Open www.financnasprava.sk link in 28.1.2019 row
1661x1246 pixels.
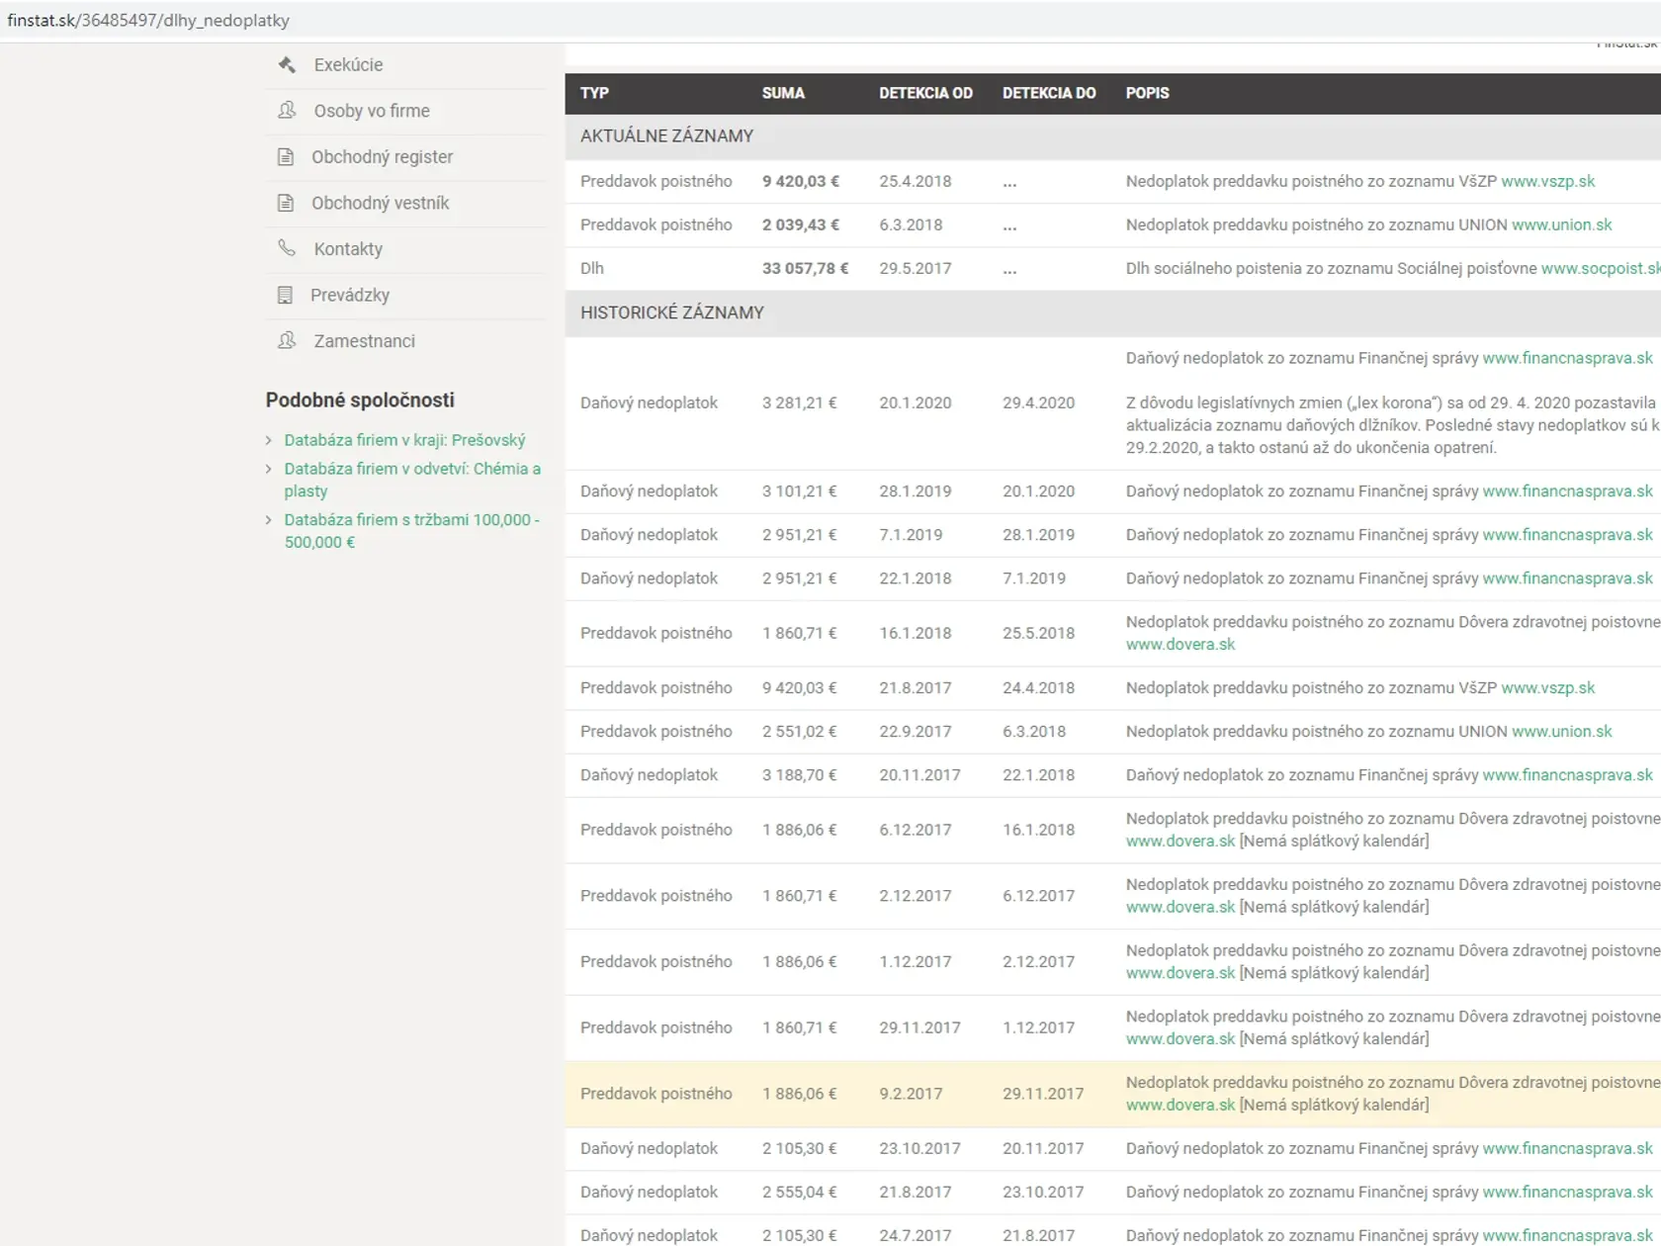point(1567,490)
